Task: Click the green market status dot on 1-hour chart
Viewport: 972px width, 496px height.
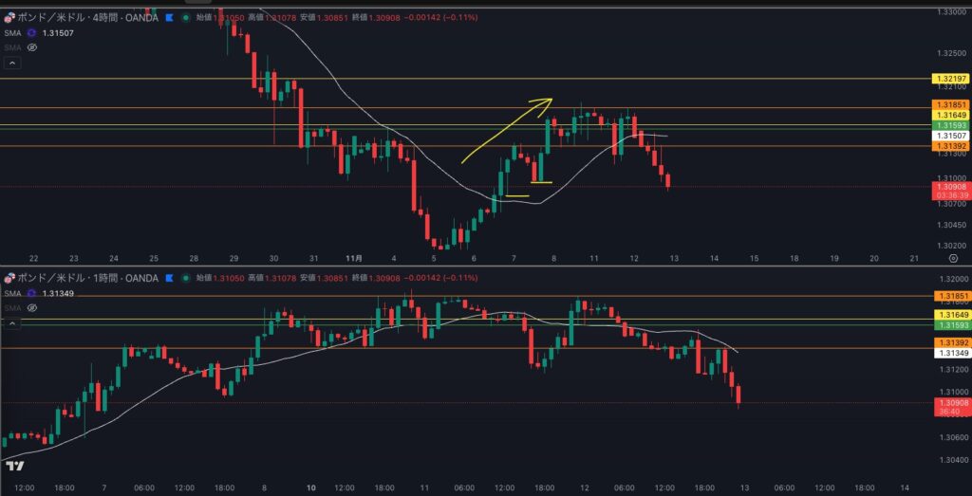Action: click(184, 278)
